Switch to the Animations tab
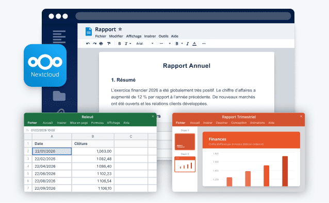The height and width of the screenshot is (203, 329). point(257,123)
